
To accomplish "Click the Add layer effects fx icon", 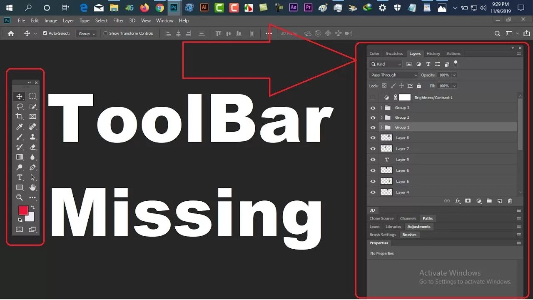I will click(458, 201).
